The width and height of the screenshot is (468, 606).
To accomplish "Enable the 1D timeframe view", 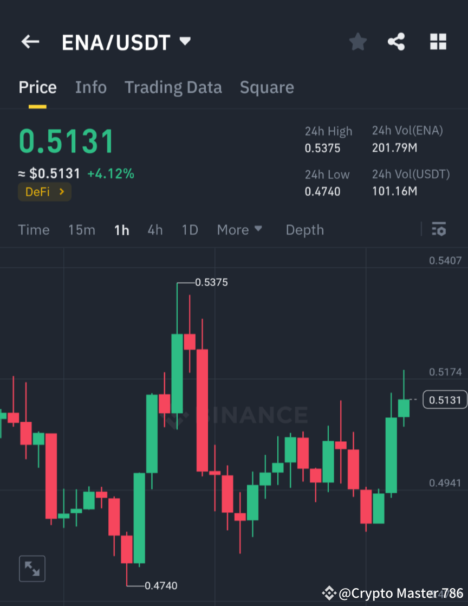I will click(190, 230).
